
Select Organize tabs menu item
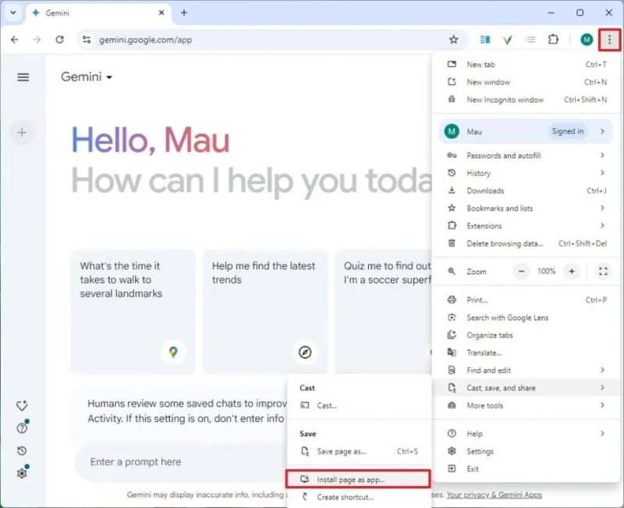[x=526, y=335]
